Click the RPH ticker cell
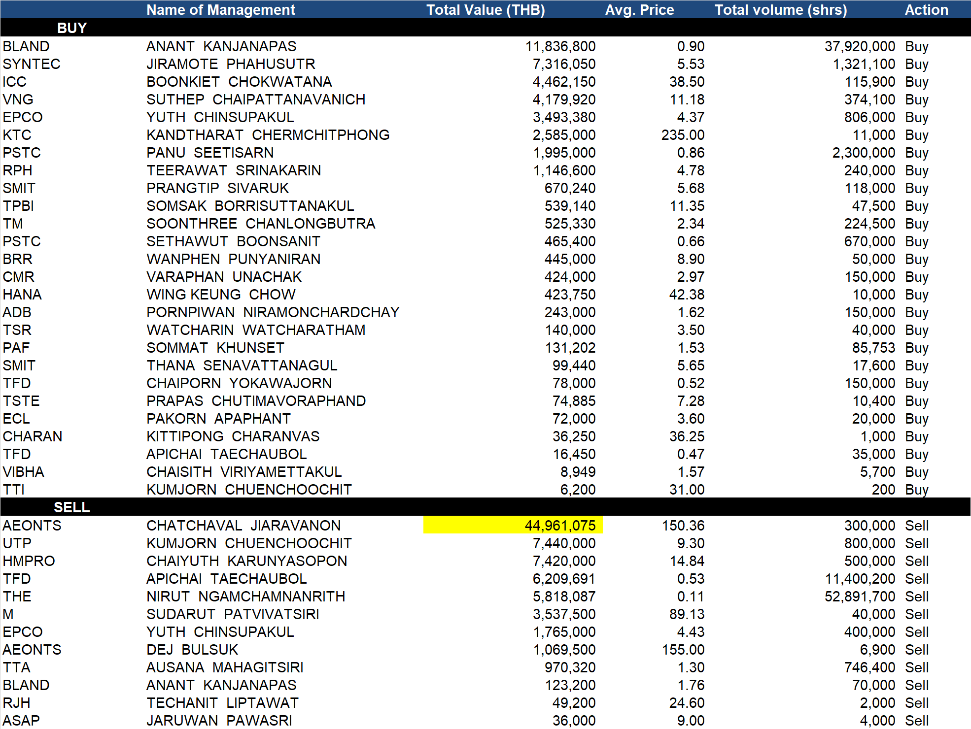 pos(18,170)
